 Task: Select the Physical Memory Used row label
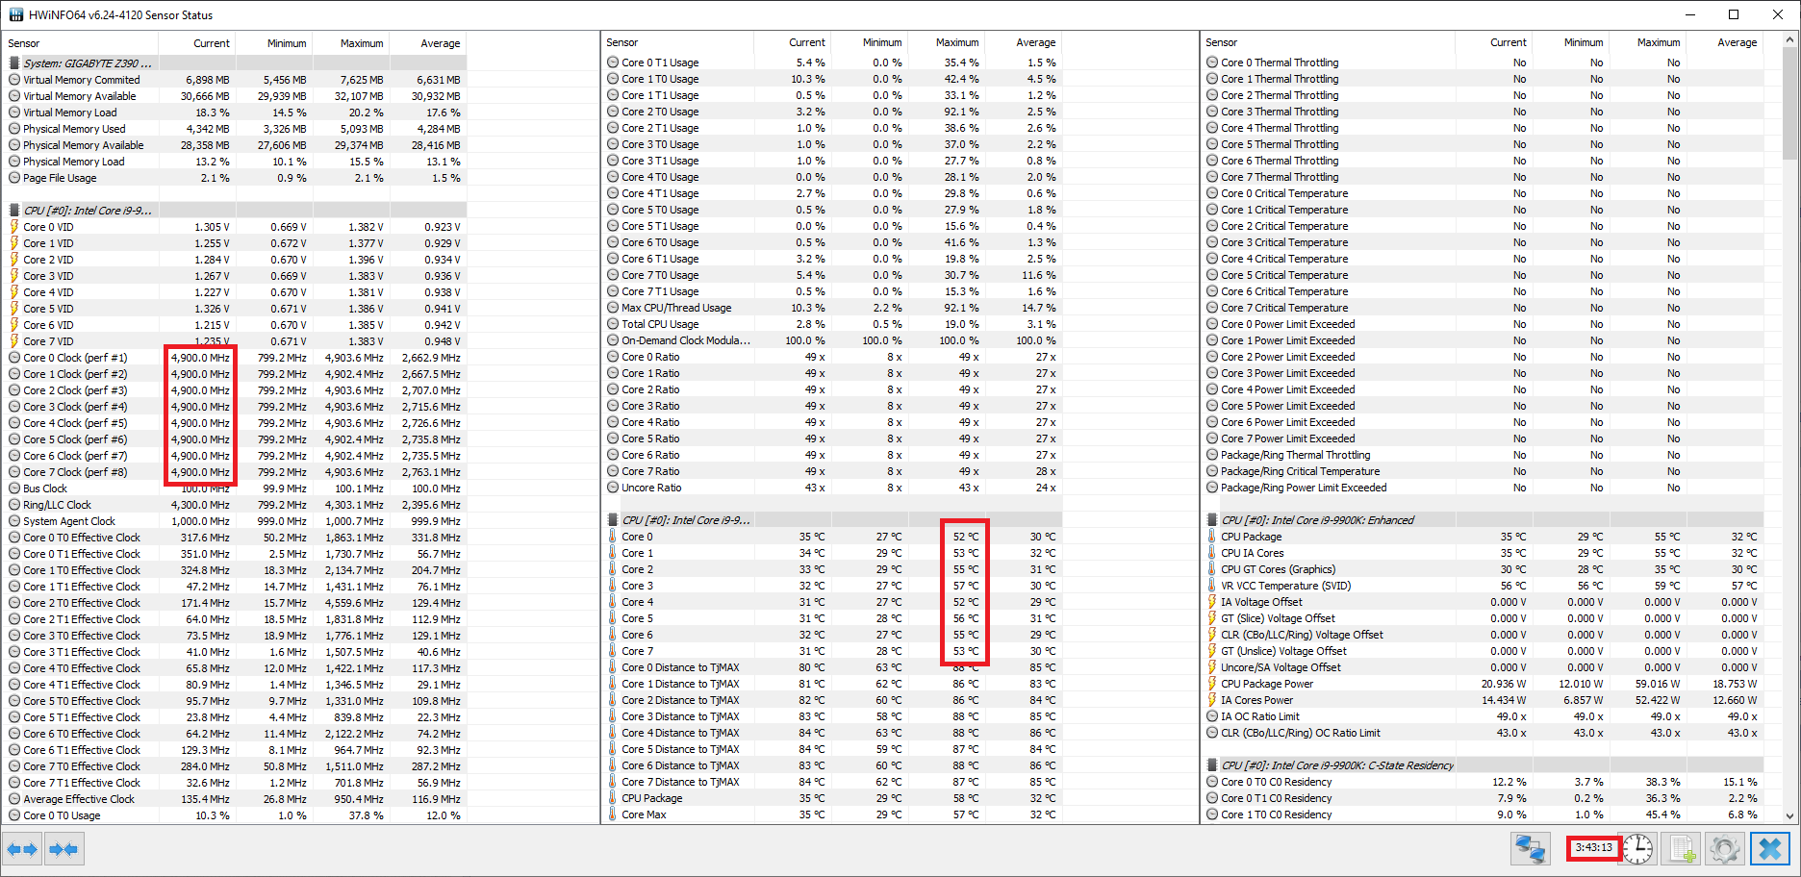74,129
